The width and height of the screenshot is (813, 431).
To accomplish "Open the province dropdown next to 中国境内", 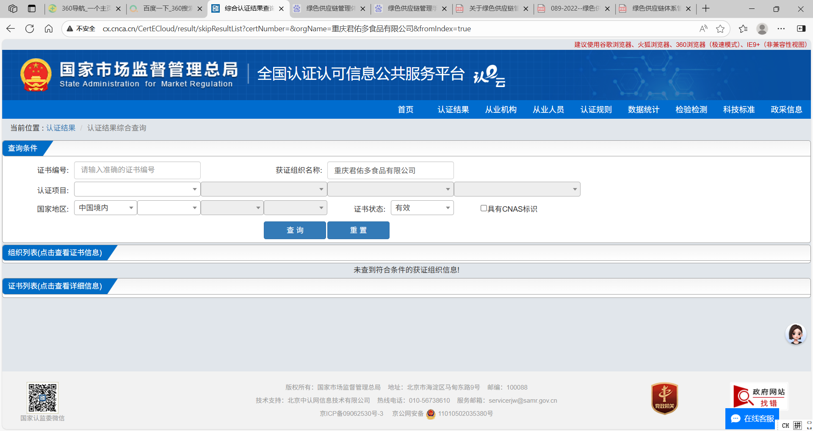I will [169, 208].
